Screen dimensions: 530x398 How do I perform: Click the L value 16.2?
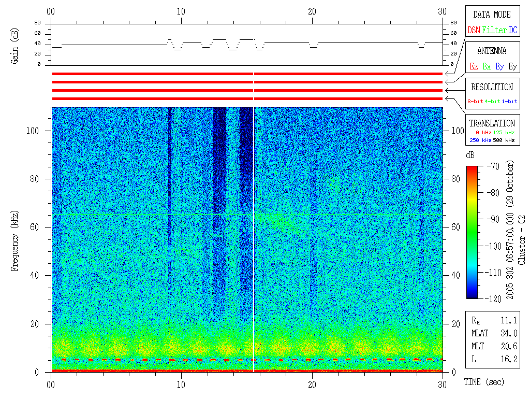coord(509,359)
